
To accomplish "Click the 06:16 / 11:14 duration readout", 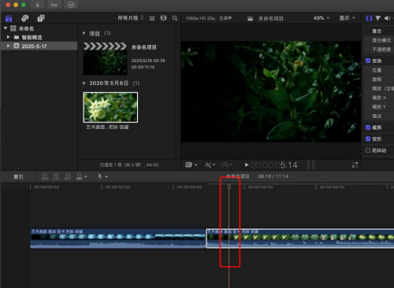I will pos(273,176).
